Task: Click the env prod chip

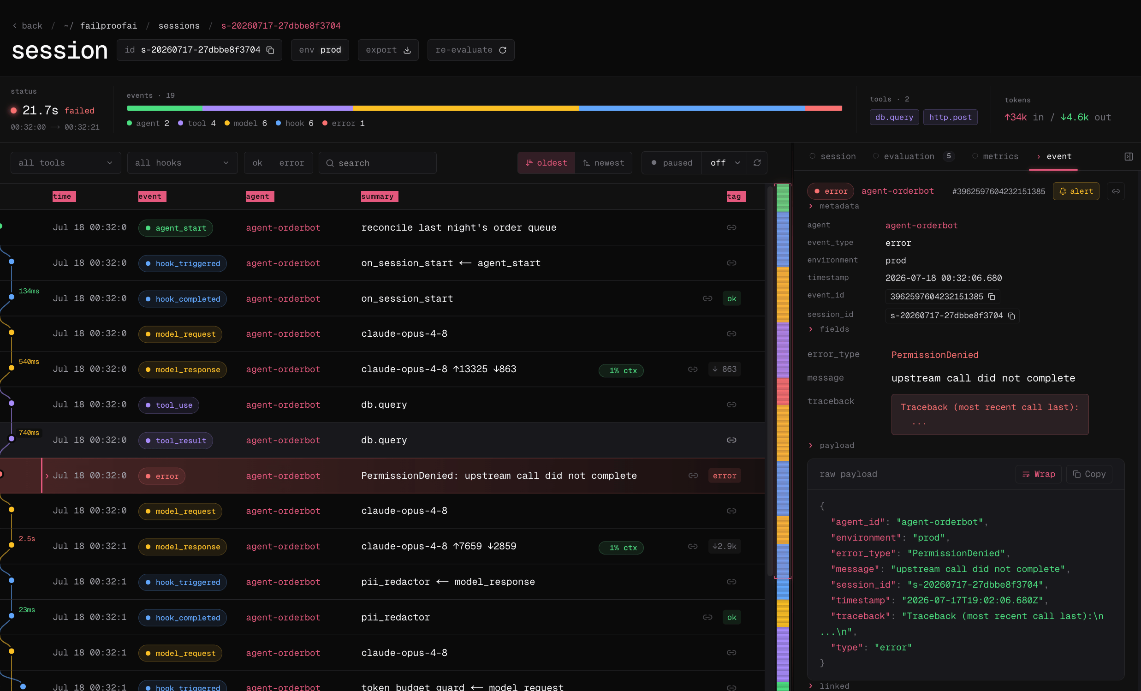Action: (320, 50)
